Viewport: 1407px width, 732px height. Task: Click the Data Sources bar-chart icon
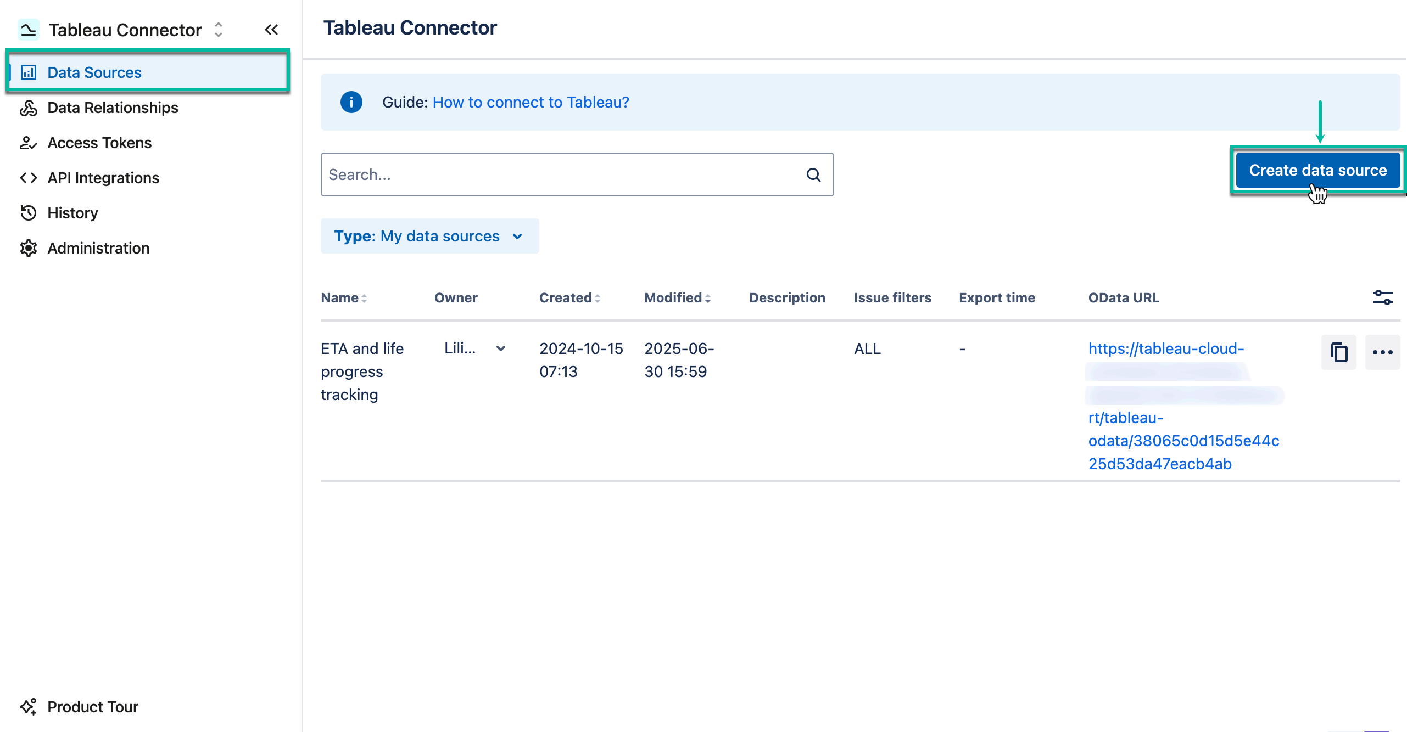[28, 72]
